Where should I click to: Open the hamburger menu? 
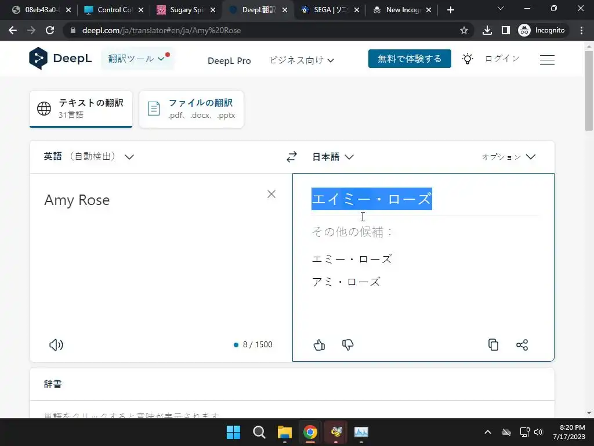547,60
